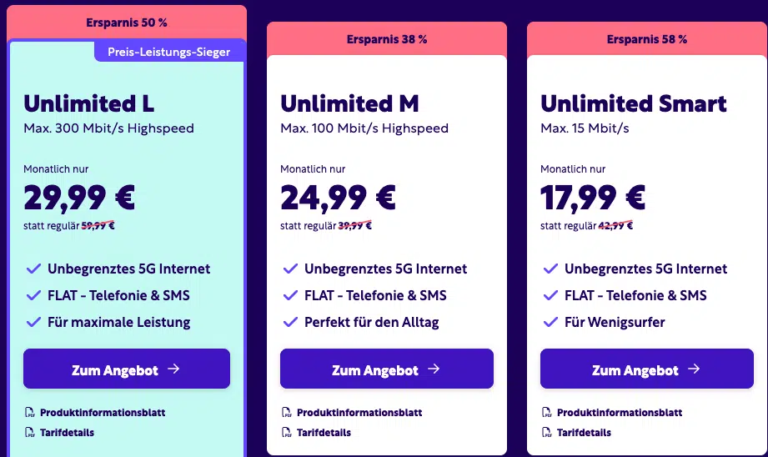Click PDF icon beside Unlimited M Produktinformationsblatt
Viewport: 768px width, 457px height.
pyautogui.click(x=287, y=413)
